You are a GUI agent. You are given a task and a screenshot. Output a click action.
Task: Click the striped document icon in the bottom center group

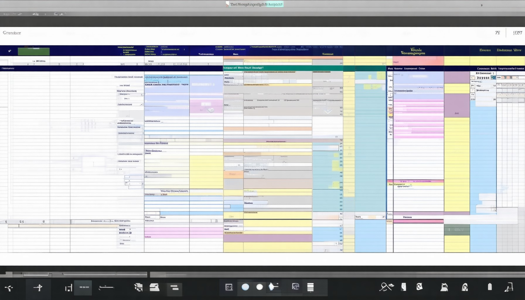[x=311, y=287]
